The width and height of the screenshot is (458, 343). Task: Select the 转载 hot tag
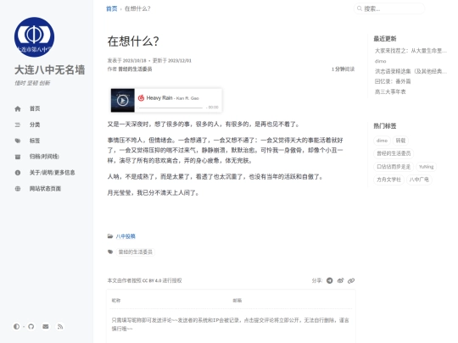tap(400, 141)
